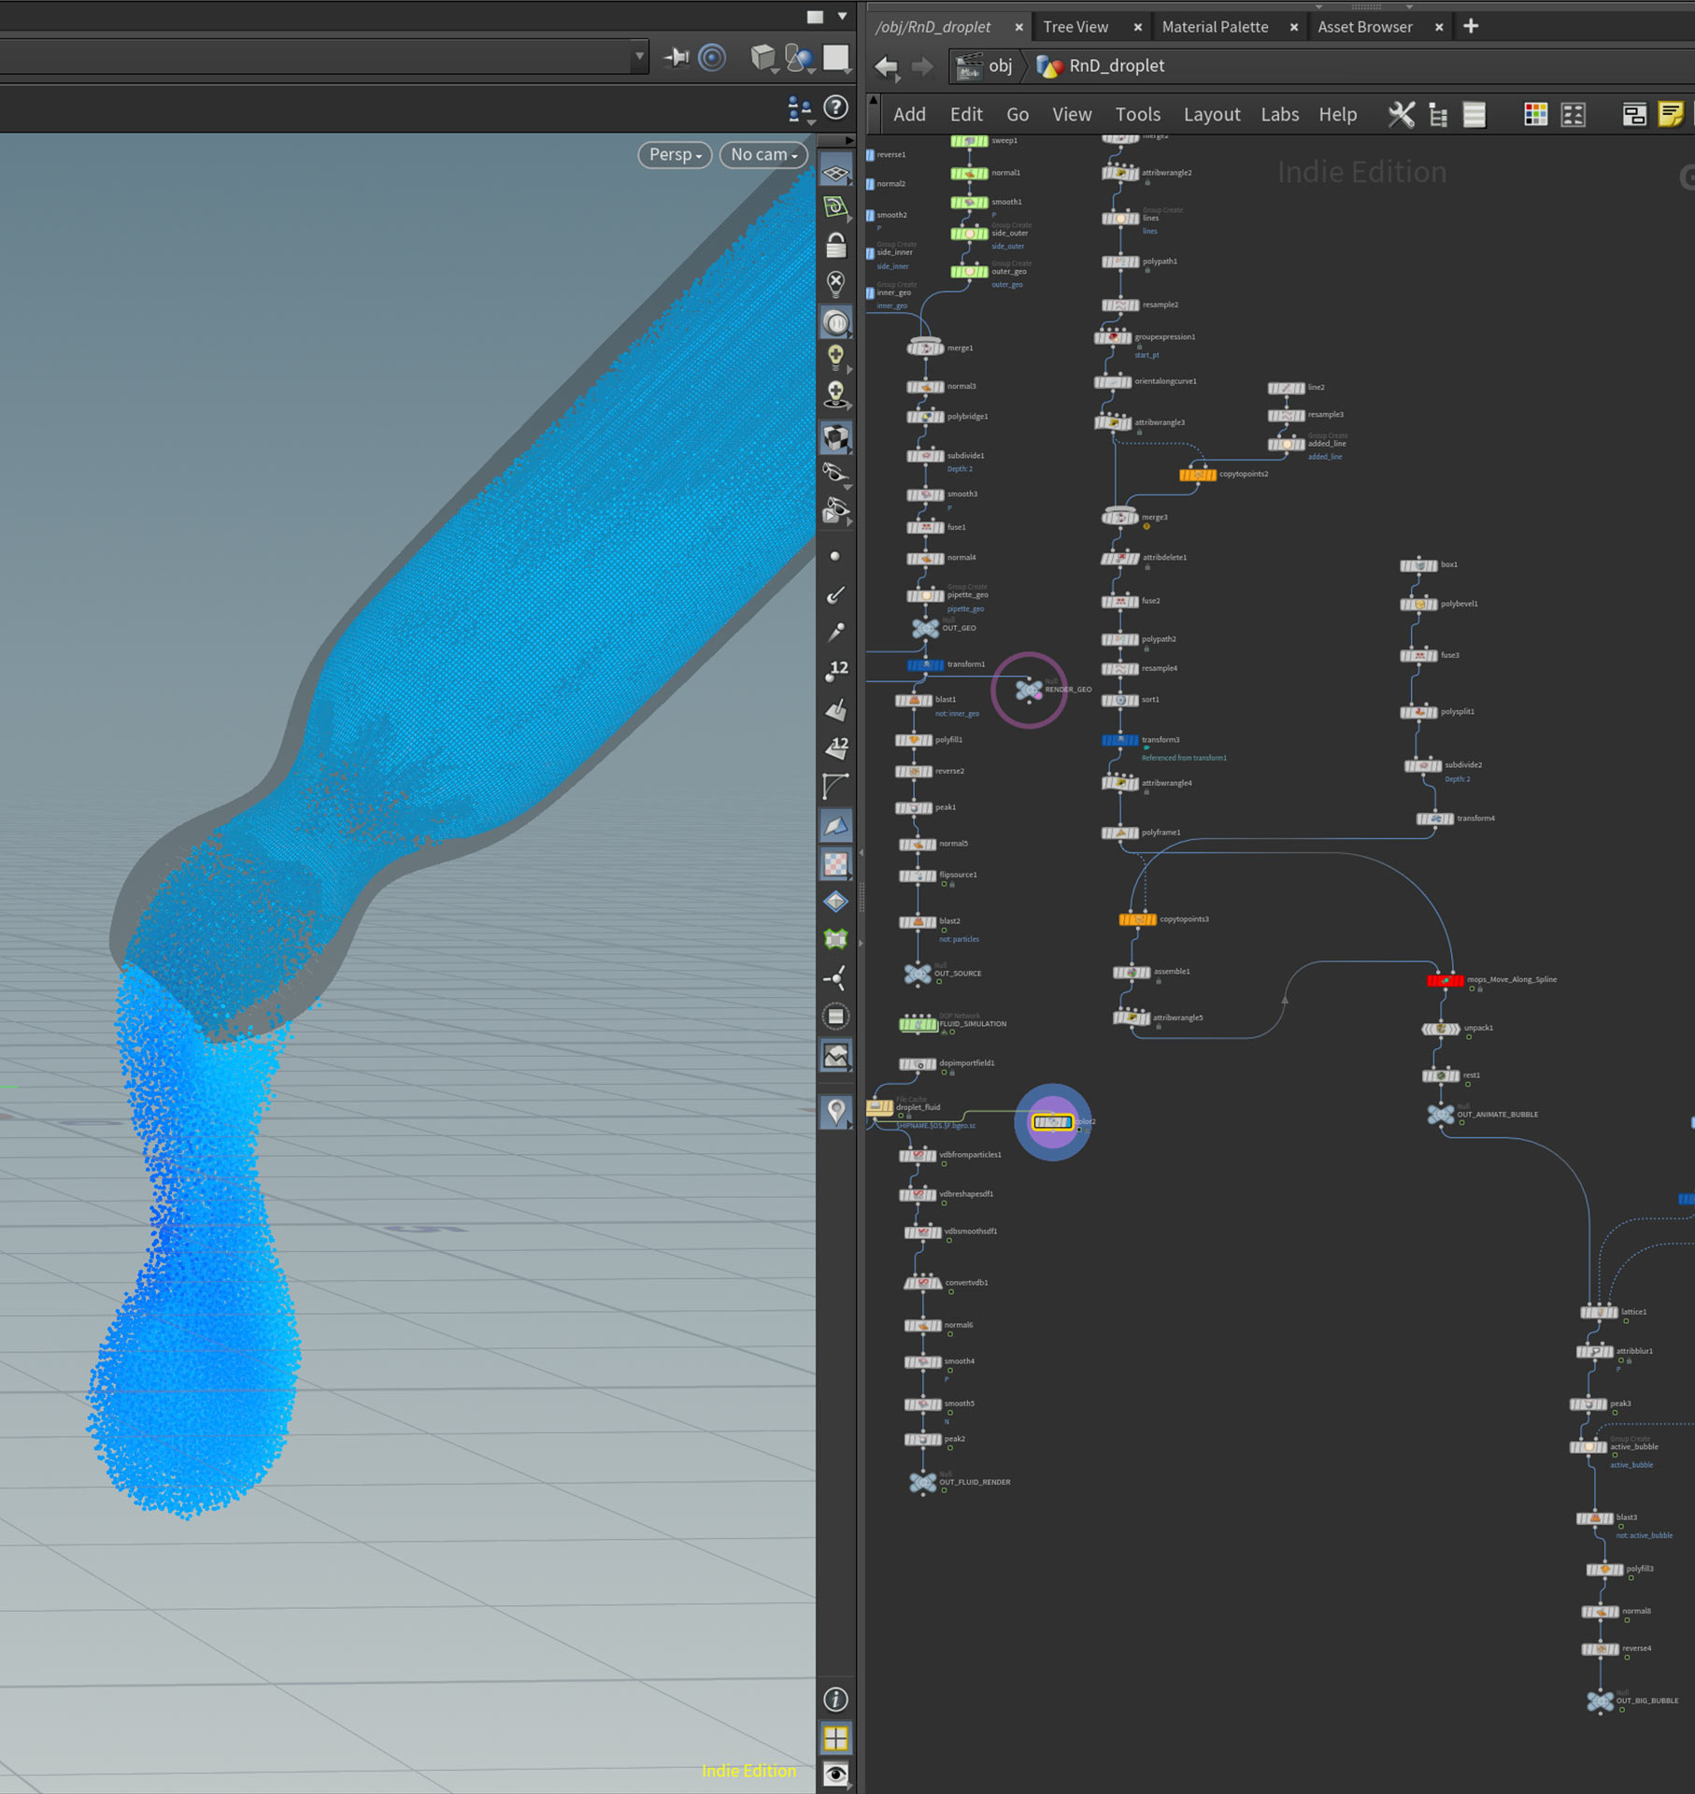The image size is (1695, 1794).
Task: Click the yellow sticky note icon
Action: [x=1670, y=115]
